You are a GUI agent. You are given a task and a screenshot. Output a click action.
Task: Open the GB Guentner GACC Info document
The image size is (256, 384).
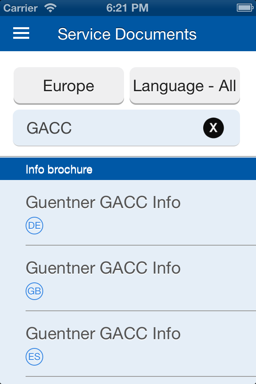click(103, 268)
